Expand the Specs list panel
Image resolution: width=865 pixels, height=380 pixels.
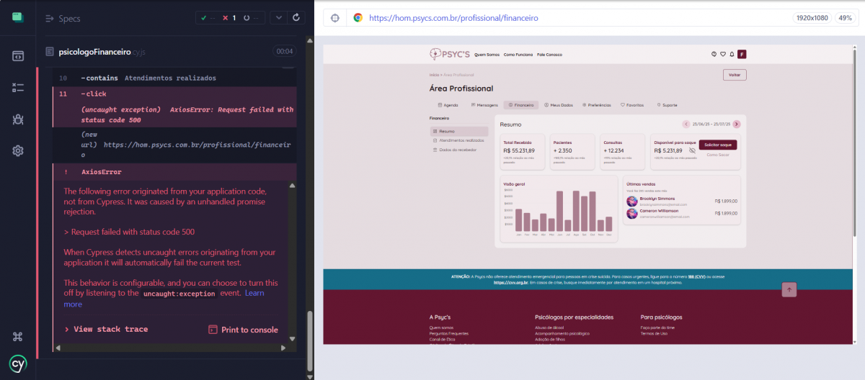(62, 18)
